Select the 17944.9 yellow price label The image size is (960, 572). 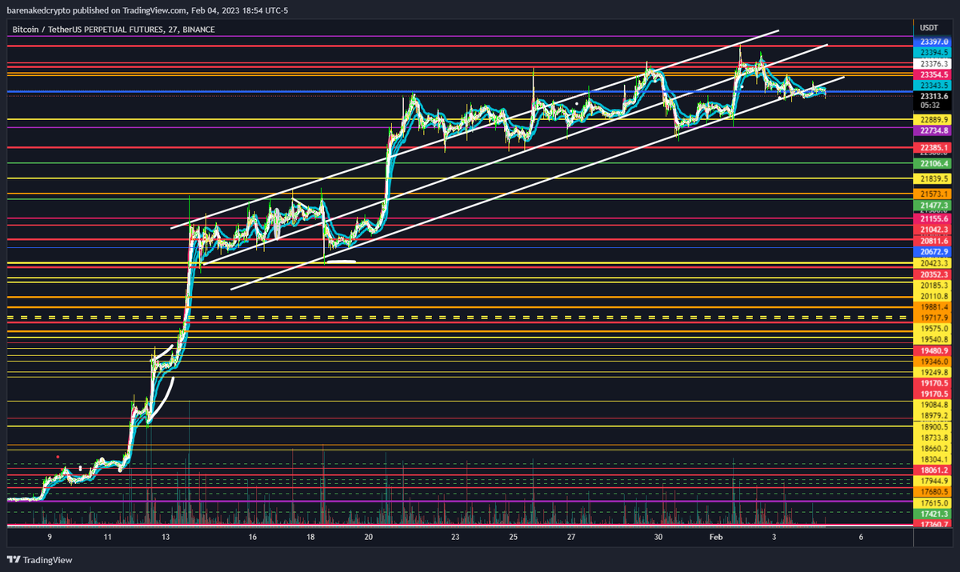click(x=934, y=481)
